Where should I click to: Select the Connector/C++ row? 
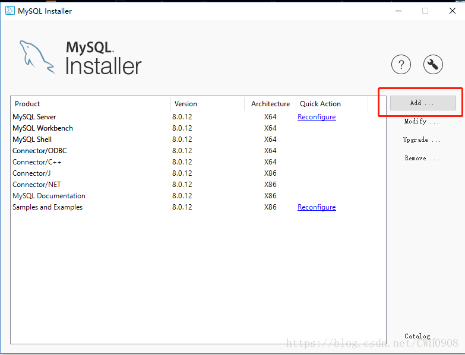click(x=198, y=162)
